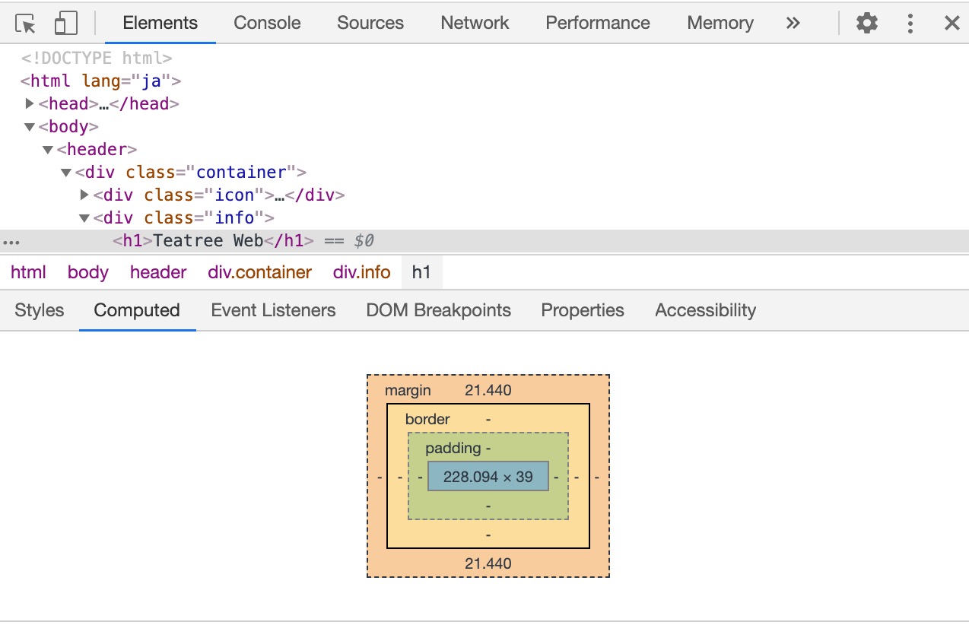Show more tabs with the double chevron
The image size is (969, 625).
pyautogui.click(x=793, y=24)
